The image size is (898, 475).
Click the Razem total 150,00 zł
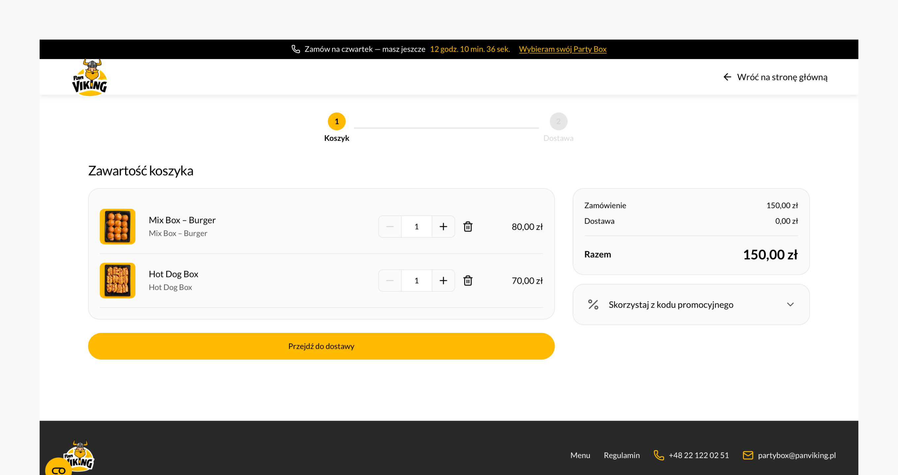(x=771, y=255)
